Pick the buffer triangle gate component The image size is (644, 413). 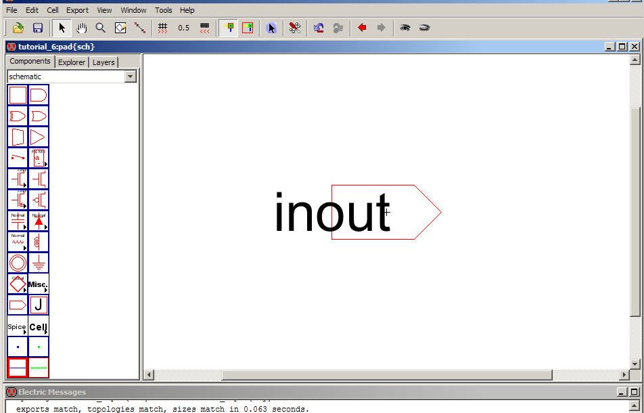[39, 137]
